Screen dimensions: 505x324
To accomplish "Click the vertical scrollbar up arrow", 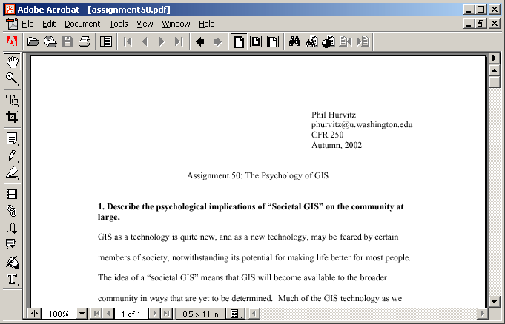I will click(494, 70).
